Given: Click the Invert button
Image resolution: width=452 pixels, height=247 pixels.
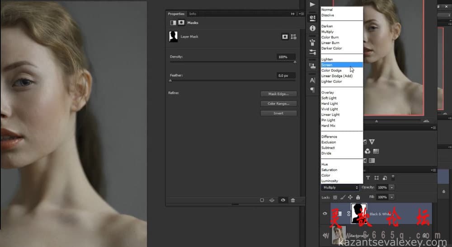Looking at the screenshot, I should tap(278, 113).
